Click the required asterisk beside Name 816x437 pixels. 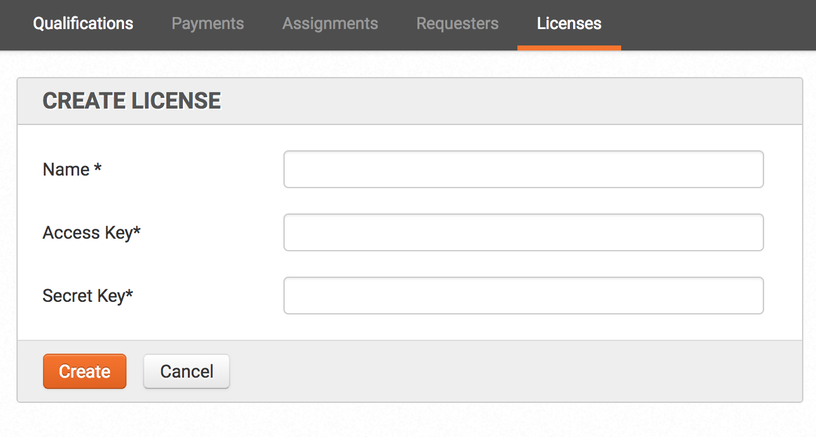(98, 167)
